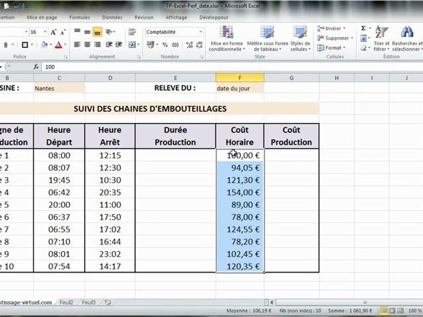Open the Police dialog launcher
Viewport: 423px width, 317px height.
[x=66, y=57]
